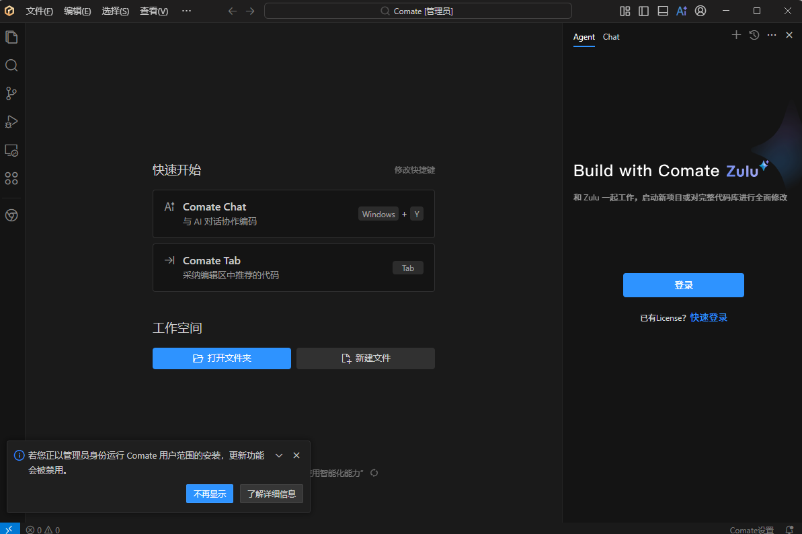
Task: Toggle the bottom panel visibility
Action: tap(663, 11)
